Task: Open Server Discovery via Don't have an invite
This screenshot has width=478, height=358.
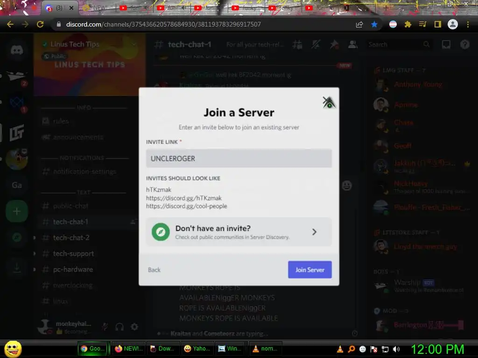Action: click(239, 232)
